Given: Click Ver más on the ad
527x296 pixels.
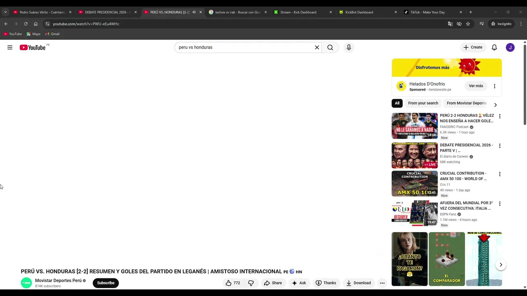Looking at the screenshot, I should [476, 86].
